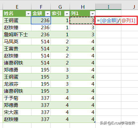Click the 列1 header cell
The image size is (138, 128).
pos(82,13)
